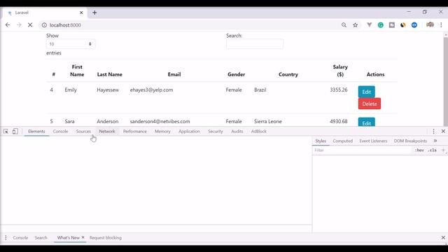448x252 pixels.
Task: Toggle the device toolbar in DevTools
Action: tap(15, 132)
